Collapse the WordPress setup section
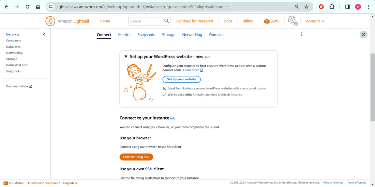375x187 pixels. (126, 57)
